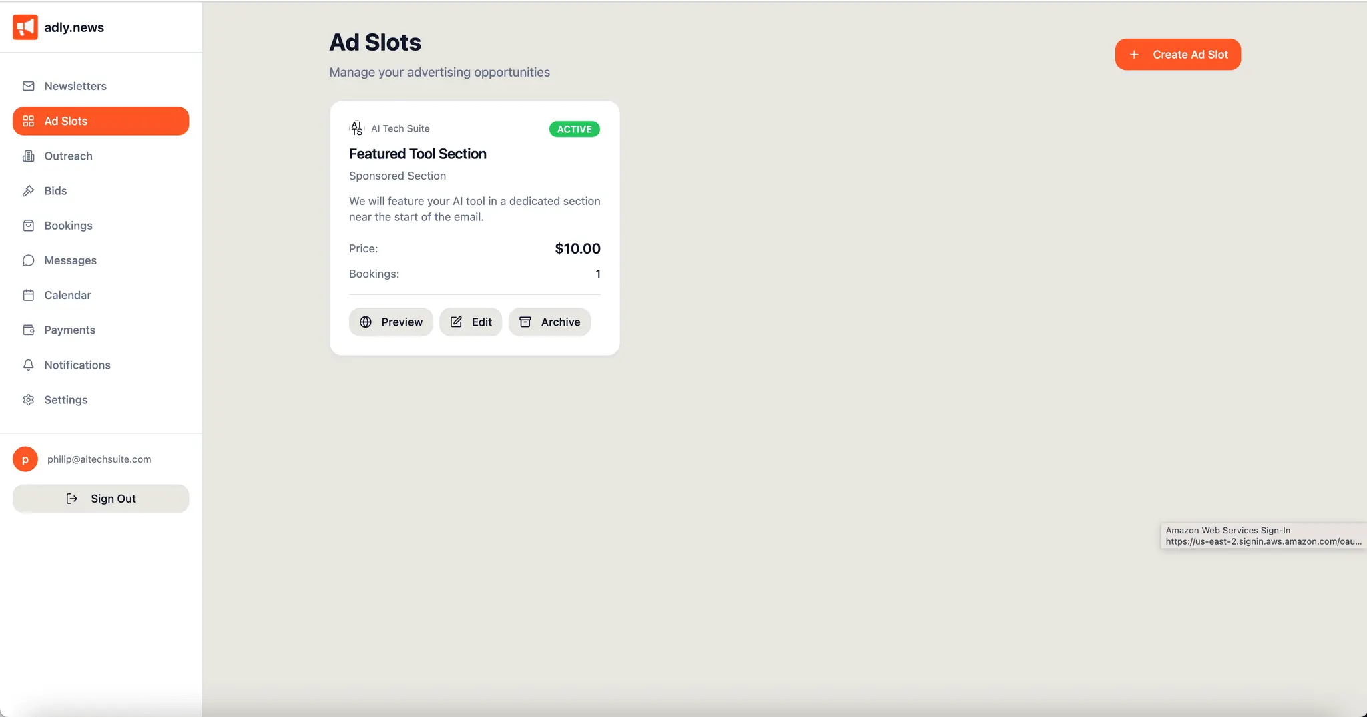1367x717 pixels.
Task: Click the building icon beside Outreach
Action: pos(28,156)
